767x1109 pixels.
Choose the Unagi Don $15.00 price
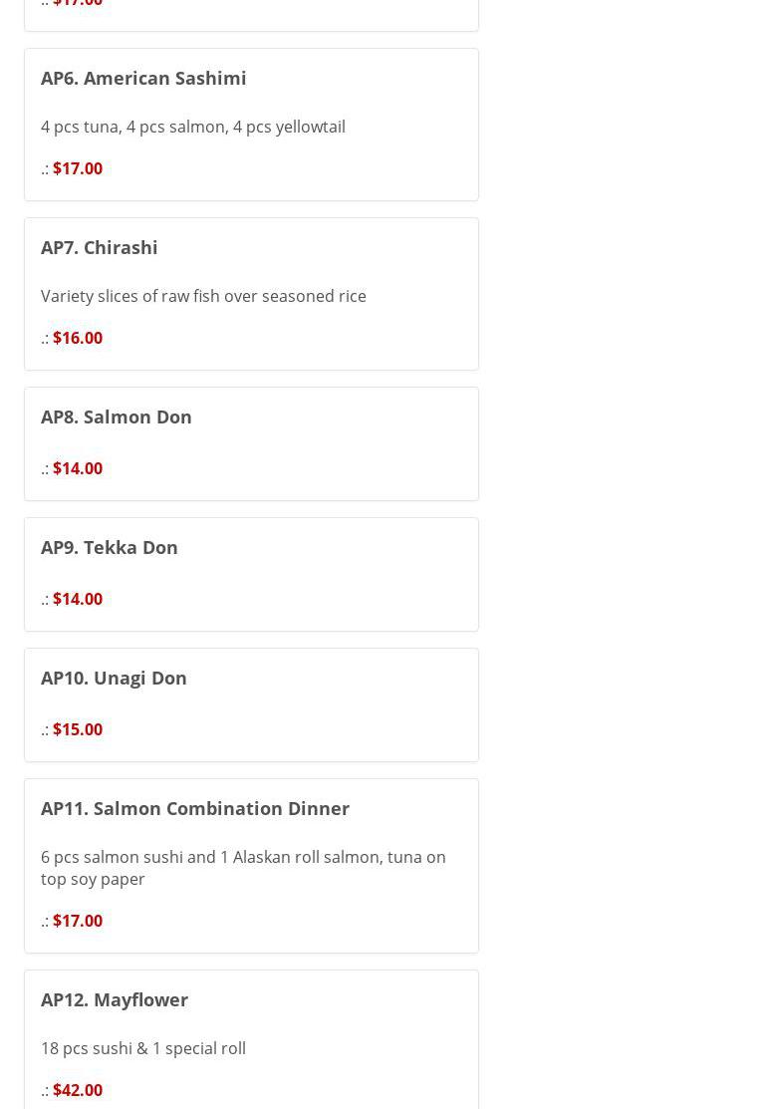(78, 729)
